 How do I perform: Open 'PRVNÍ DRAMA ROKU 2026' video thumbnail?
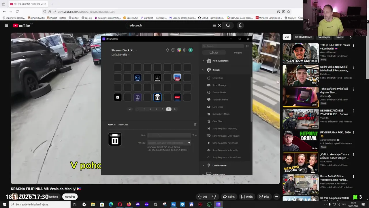pos(301,141)
